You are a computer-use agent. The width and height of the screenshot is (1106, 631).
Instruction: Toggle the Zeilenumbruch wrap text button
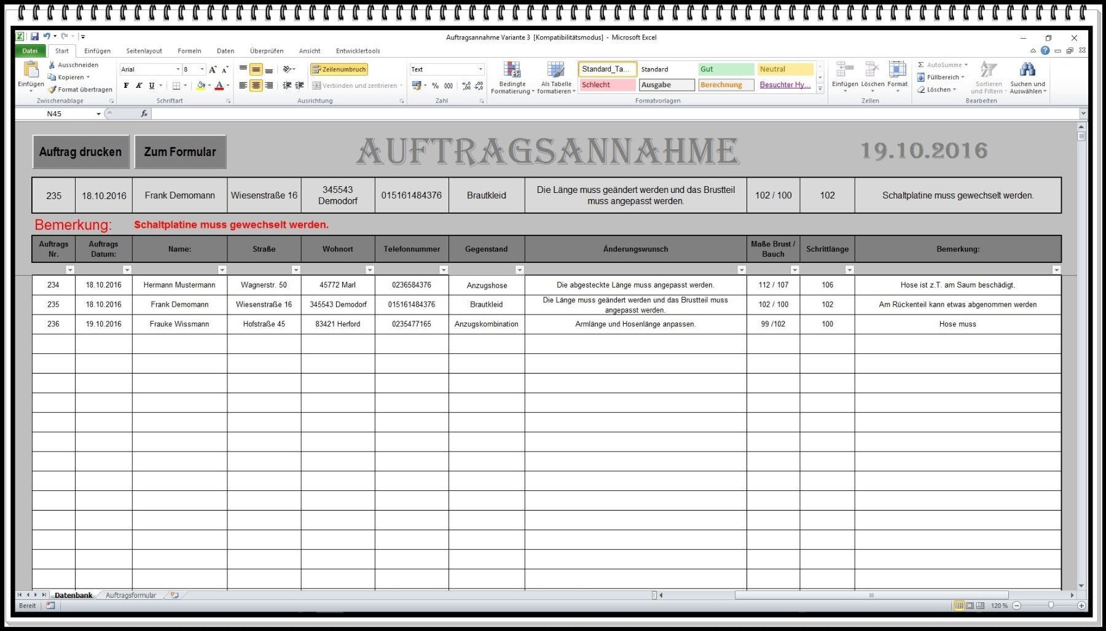point(339,69)
